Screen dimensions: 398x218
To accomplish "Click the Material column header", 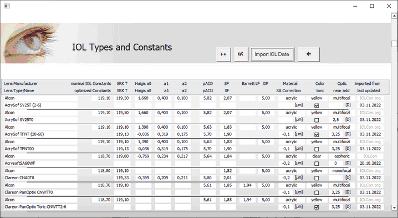I will point(290,83).
